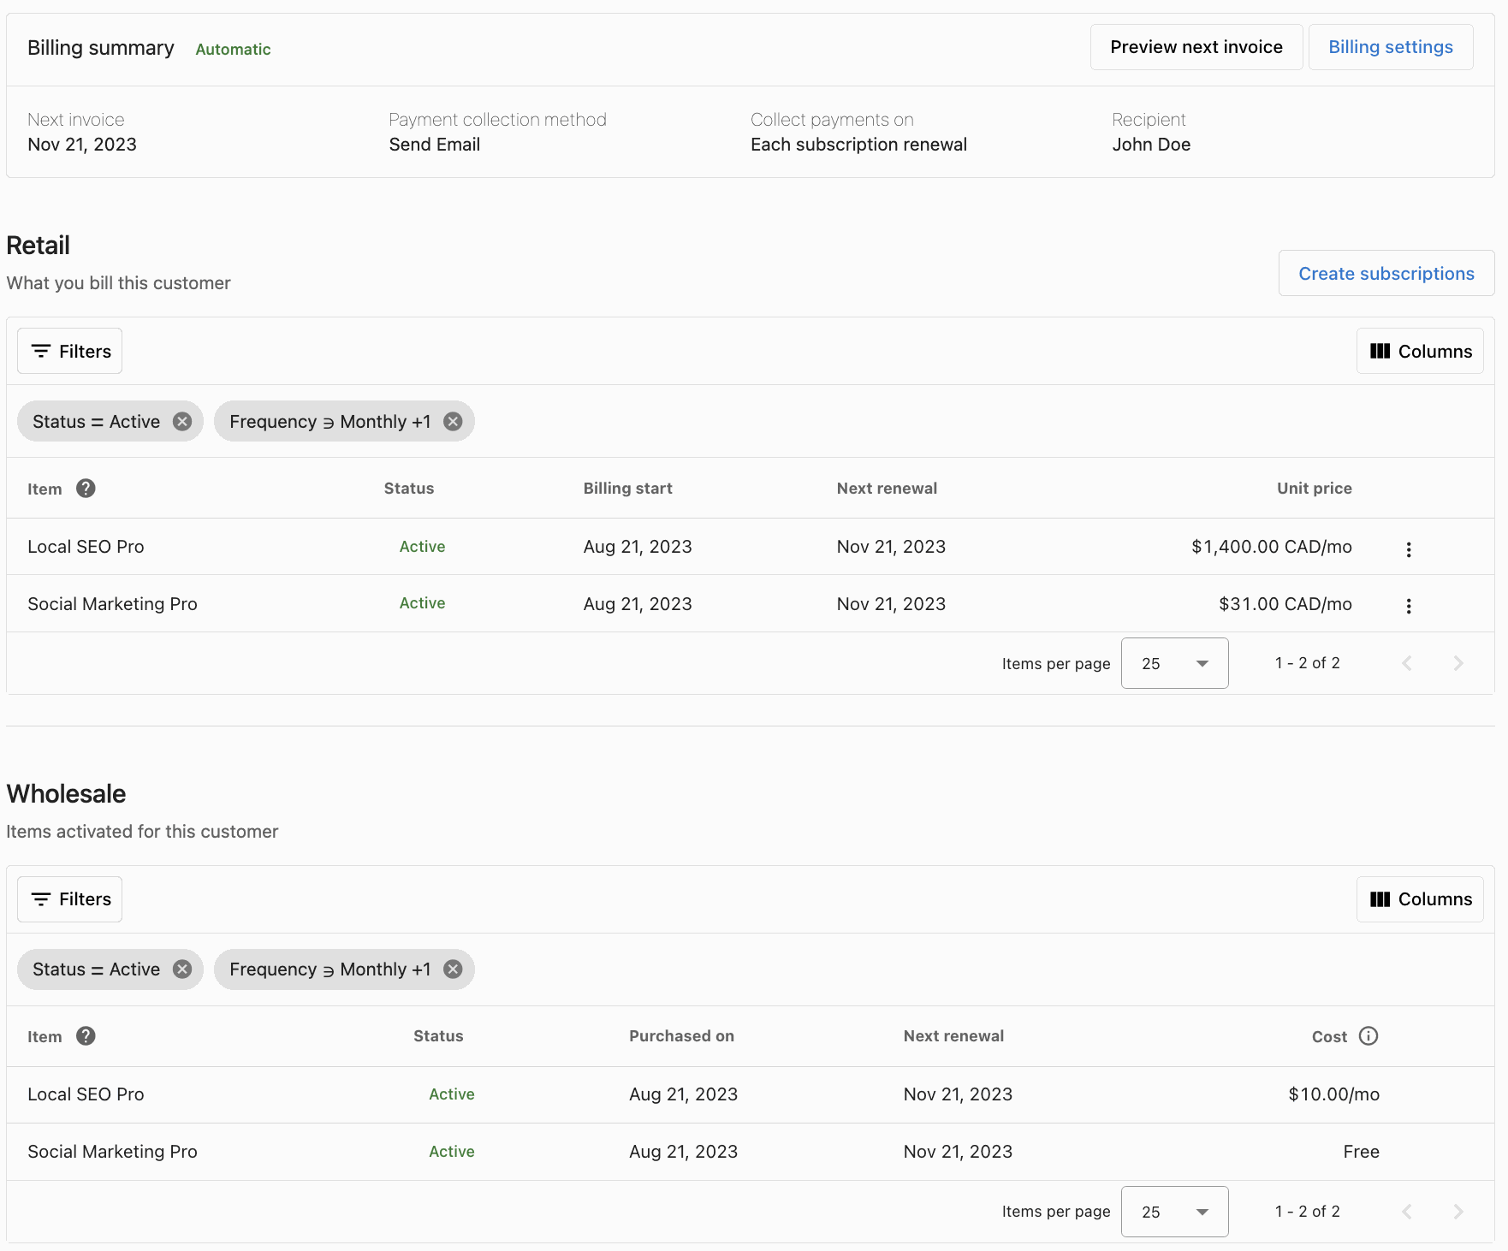This screenshot has width=1508, height=1251.
Task: Remove the Wholesale Status = Active filter chip
Action: pos(182,969)
